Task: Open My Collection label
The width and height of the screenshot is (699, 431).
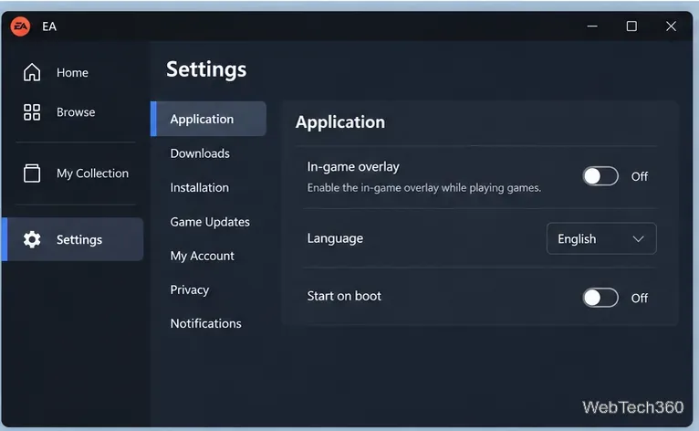Action: click(x=92, y=173)
